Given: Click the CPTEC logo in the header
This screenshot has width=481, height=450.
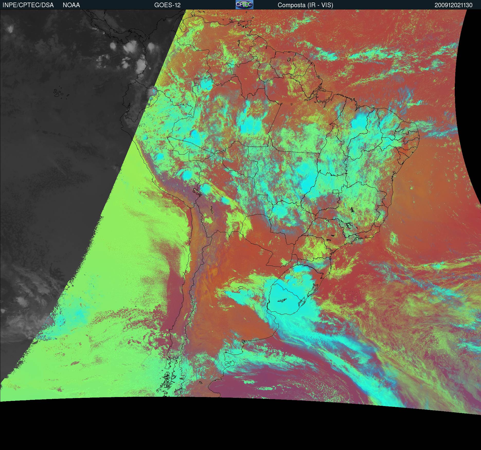Looking at the screenshot, I should pyautogui.click(x=244, y=5).
